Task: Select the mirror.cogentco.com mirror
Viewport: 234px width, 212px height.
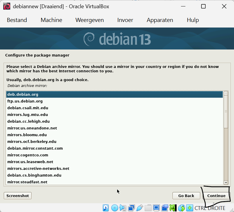Action: pyautogui.click(x=115, y=155)
